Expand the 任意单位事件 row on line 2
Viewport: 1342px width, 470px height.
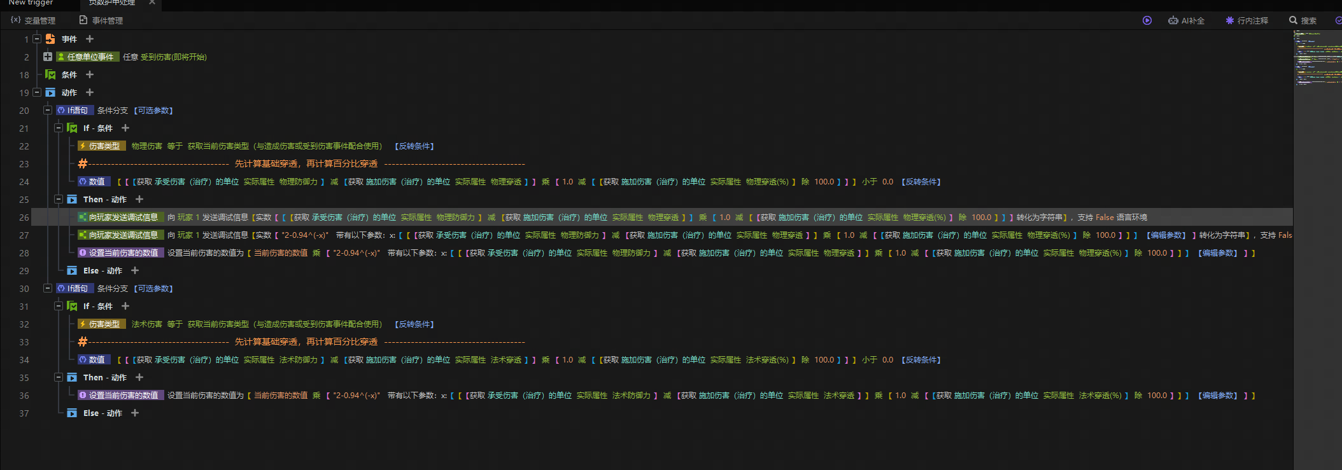[x=48, y=57]
